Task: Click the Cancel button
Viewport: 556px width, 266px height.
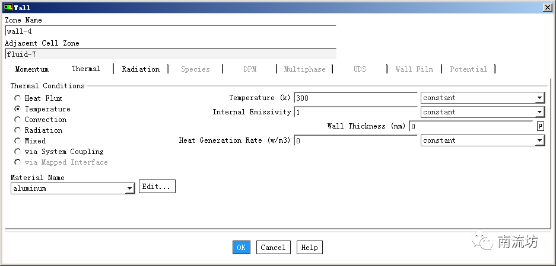Action: tap(273, 248)
